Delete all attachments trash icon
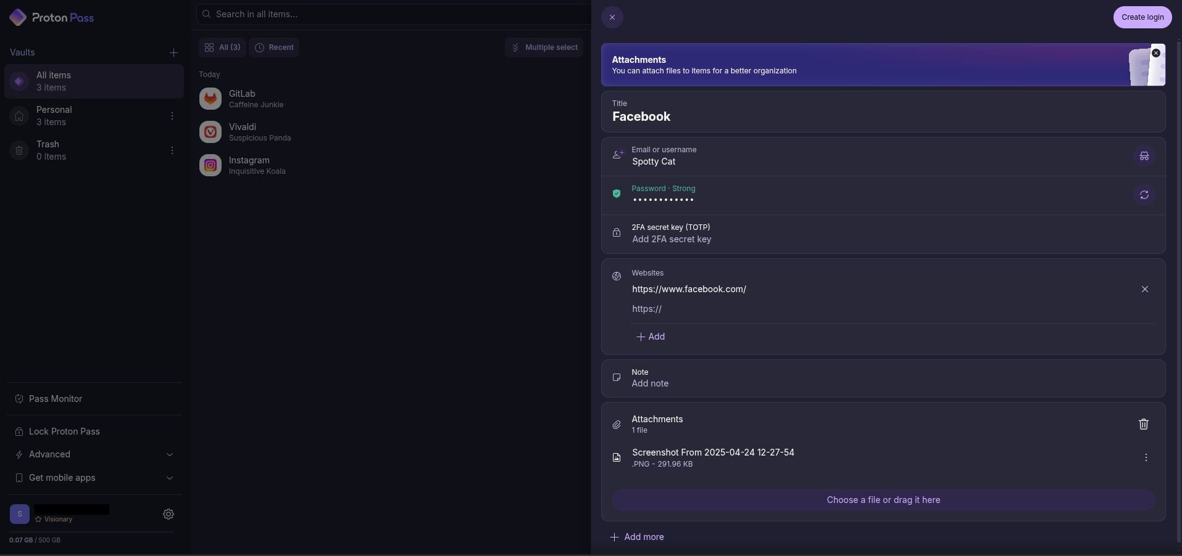 [x=1144, y=424]
